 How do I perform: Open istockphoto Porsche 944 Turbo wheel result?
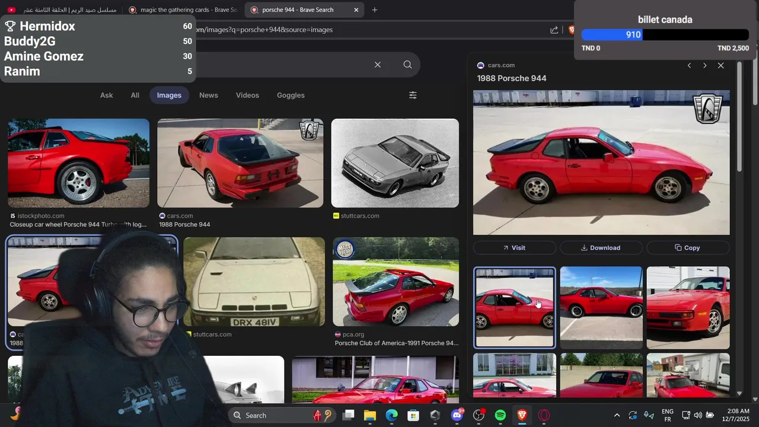click(x=78, y=163)
